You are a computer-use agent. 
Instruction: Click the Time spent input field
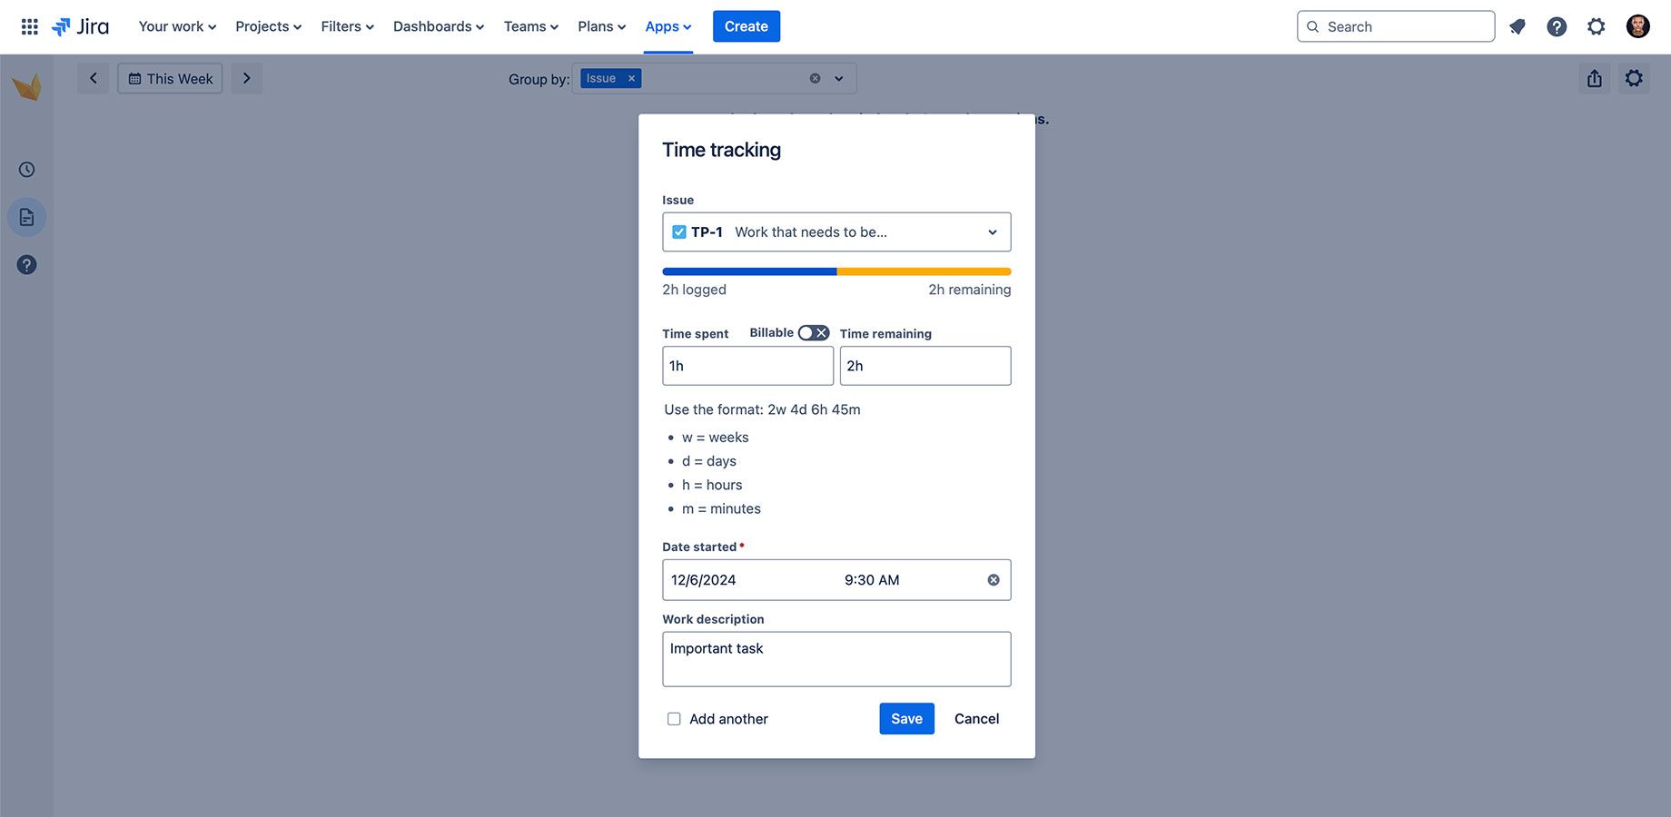click(x=747, y=366)
